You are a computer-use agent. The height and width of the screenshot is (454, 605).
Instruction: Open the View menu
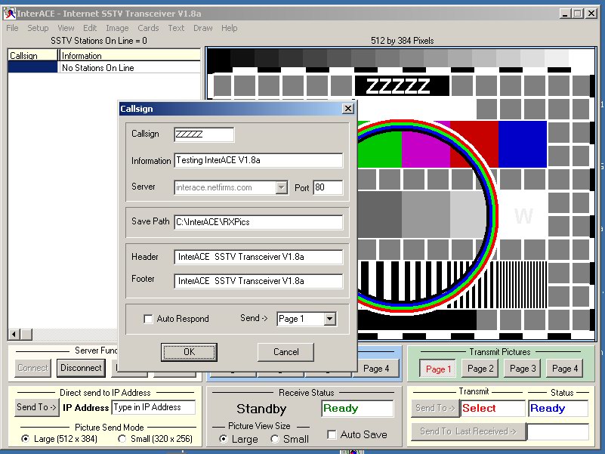pos(66,28)
